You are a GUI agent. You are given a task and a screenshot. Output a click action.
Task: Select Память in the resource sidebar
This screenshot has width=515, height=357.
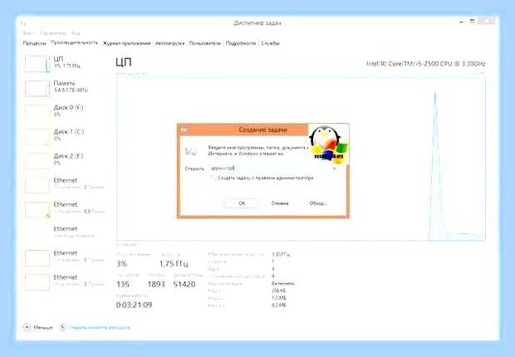pyautogui.click(x=64, y=87)
